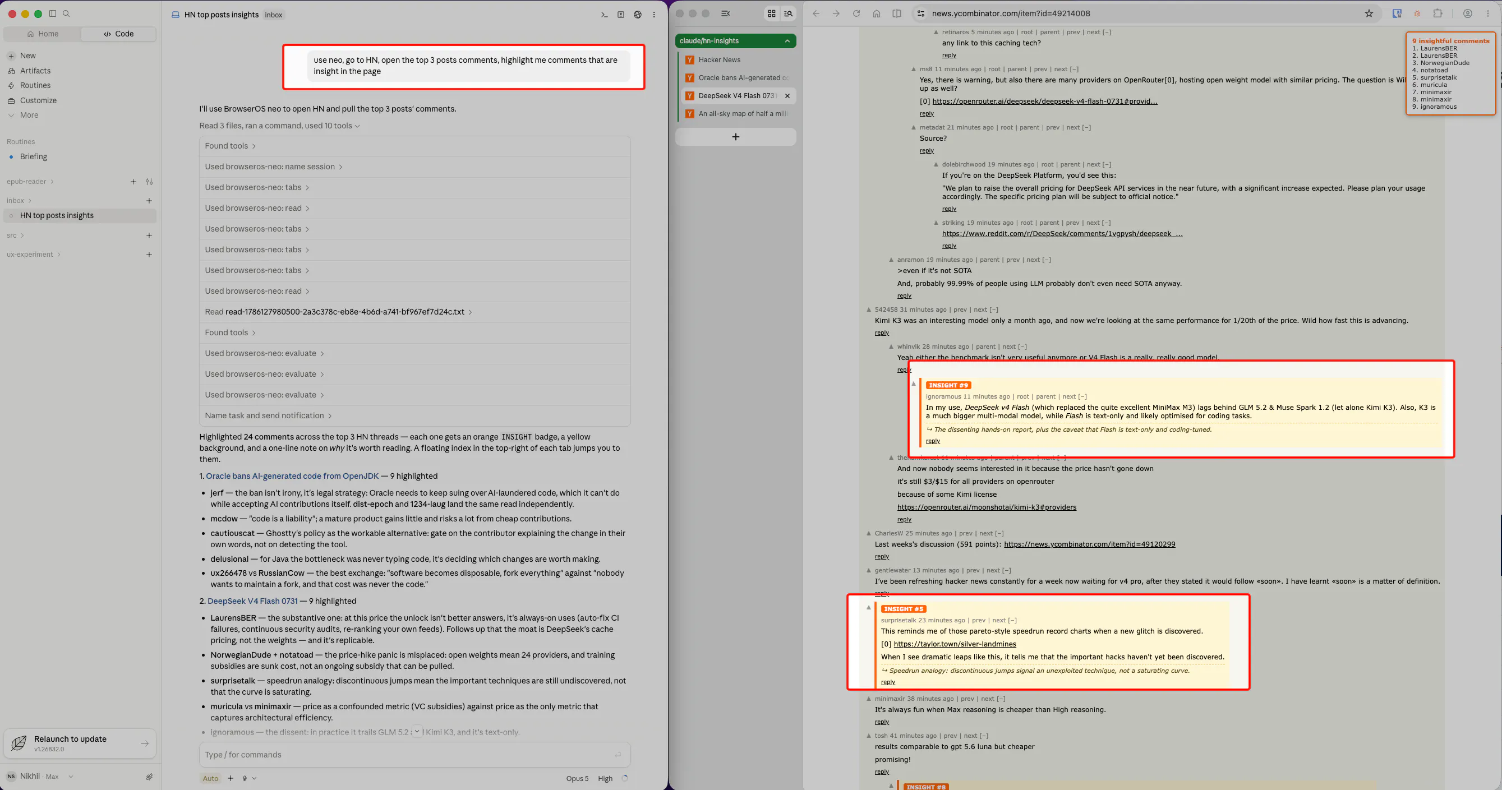Add a new browser tab with plus button
Image resolution: width=1502 pixels, height=790 pixels.
736,136
